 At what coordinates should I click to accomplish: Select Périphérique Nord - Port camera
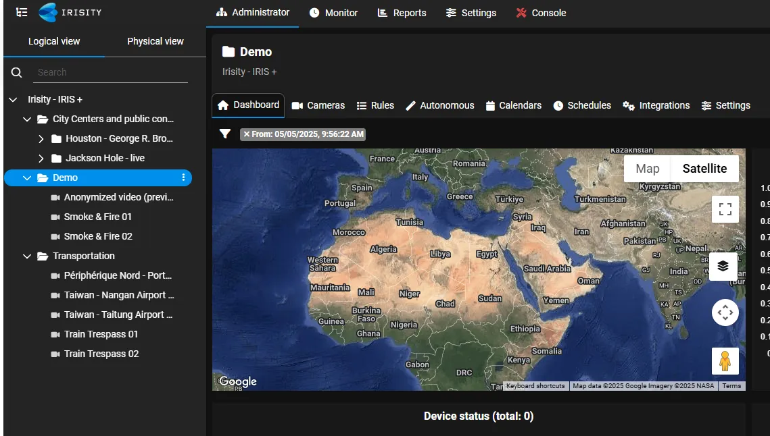tap(118, 275)
